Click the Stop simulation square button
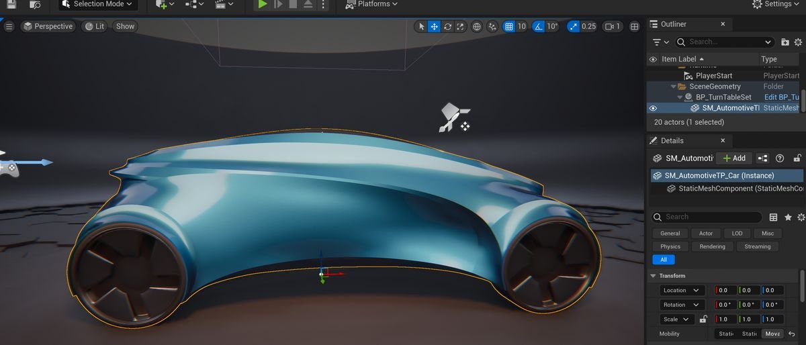Viewport: 806px width, 345px height. click(293, 4)
